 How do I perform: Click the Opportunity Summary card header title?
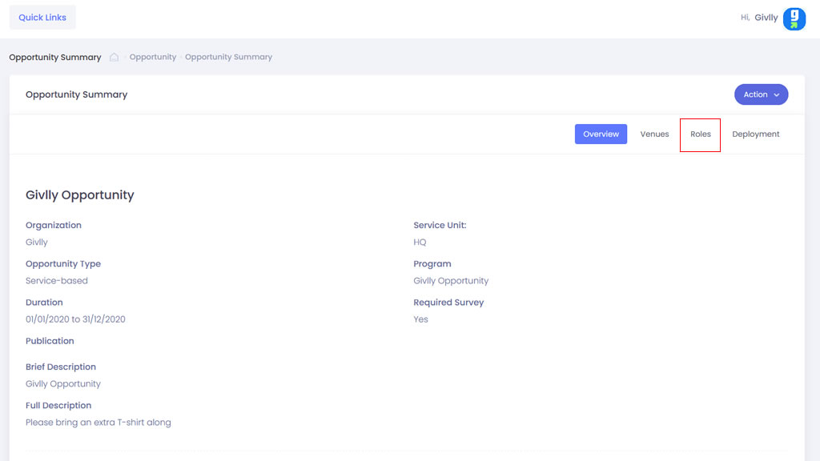click(x=76, y=94)
